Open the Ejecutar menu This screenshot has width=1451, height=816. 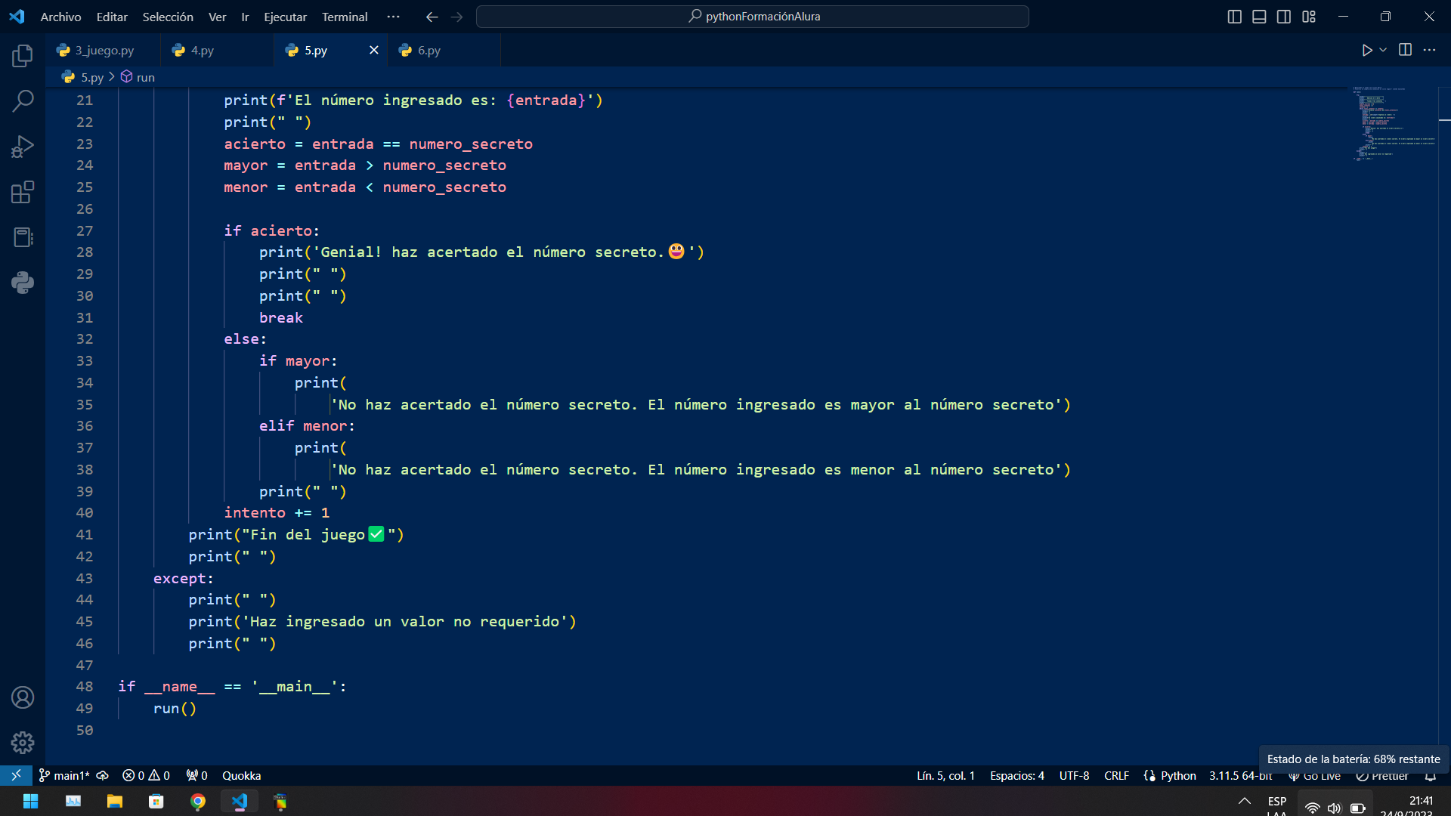pos(285,17)
